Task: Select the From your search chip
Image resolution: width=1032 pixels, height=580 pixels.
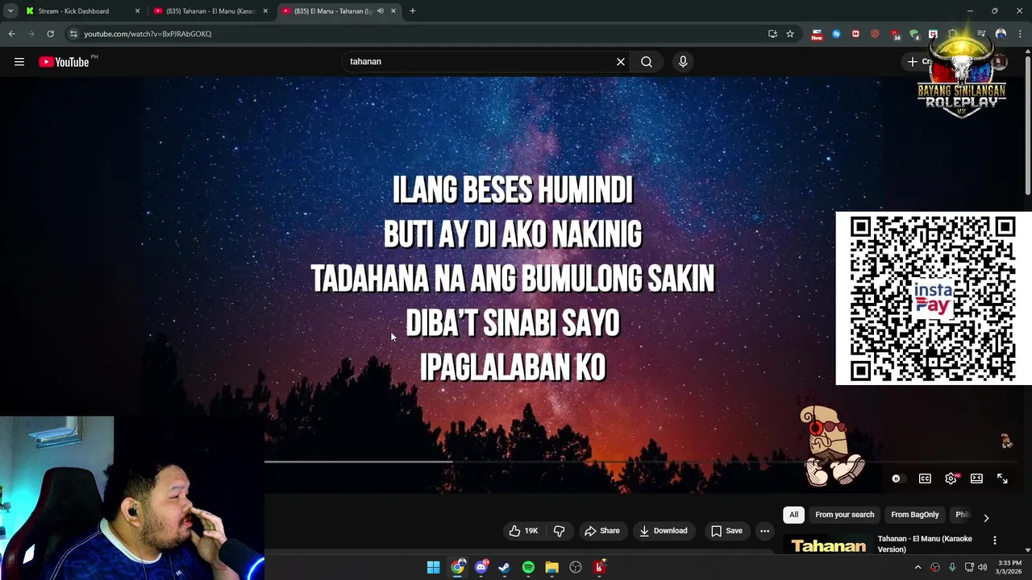Action: coord(844,515)
